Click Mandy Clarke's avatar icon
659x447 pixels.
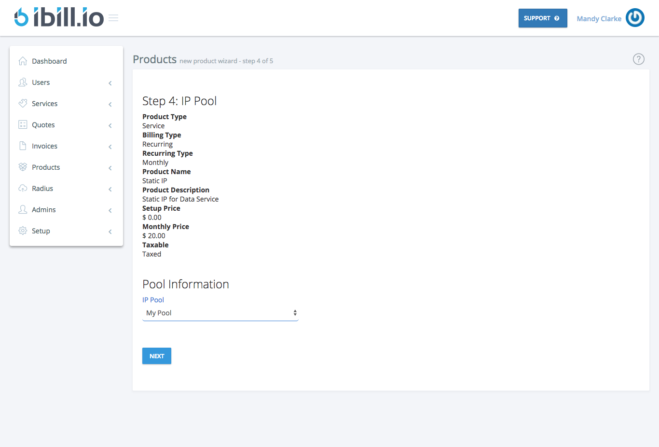pos(635,17)
